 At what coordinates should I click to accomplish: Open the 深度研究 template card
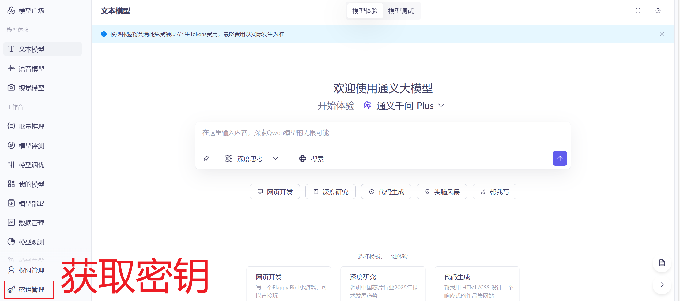383,284
